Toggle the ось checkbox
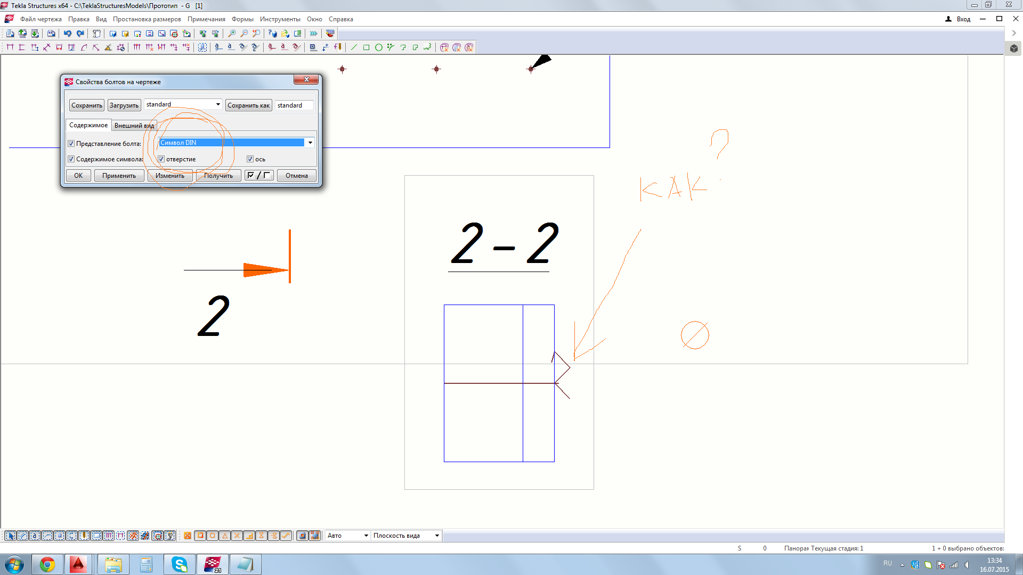 point(250,159)
